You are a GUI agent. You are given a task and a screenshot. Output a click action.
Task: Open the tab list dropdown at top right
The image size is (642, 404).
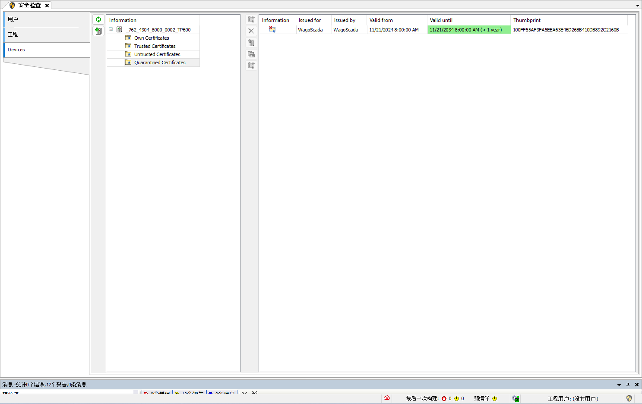point(637,6)
